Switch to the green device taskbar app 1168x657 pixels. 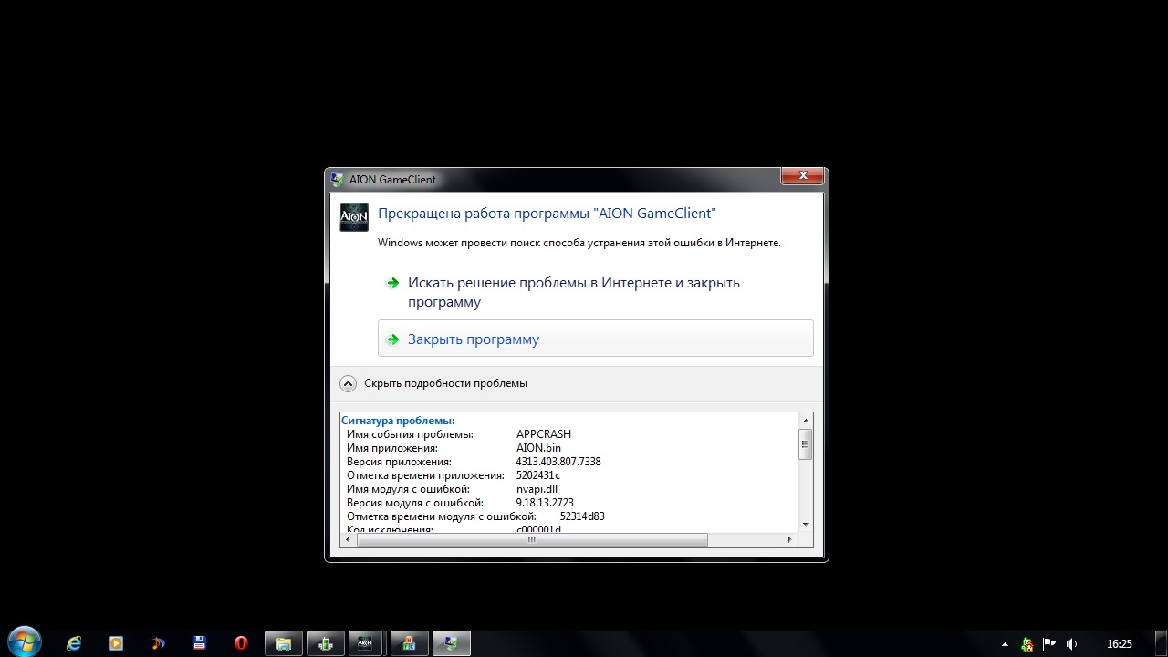[x=325, y=643]
